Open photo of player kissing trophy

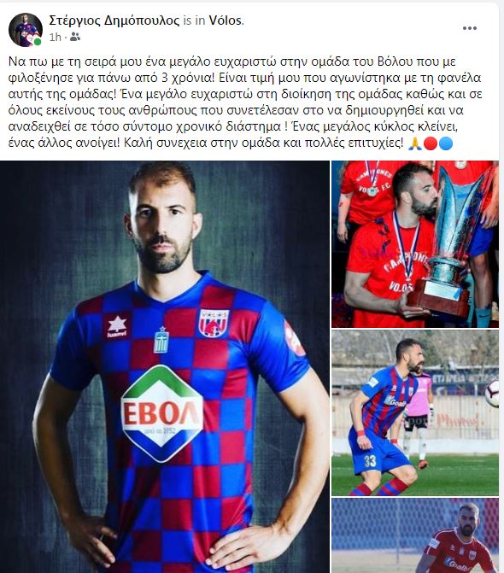[415, 244]
